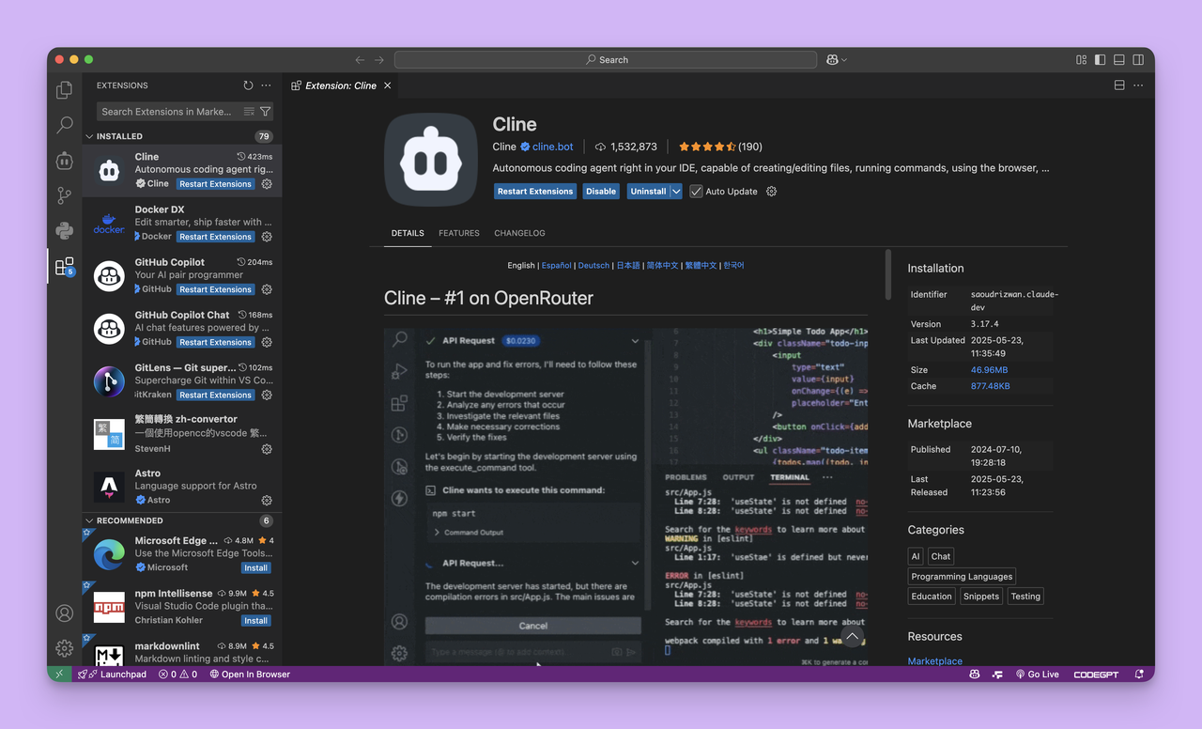Open manage gear for Docker DX
Screen dimensions: 1202x729
click(x=267, y=237)
